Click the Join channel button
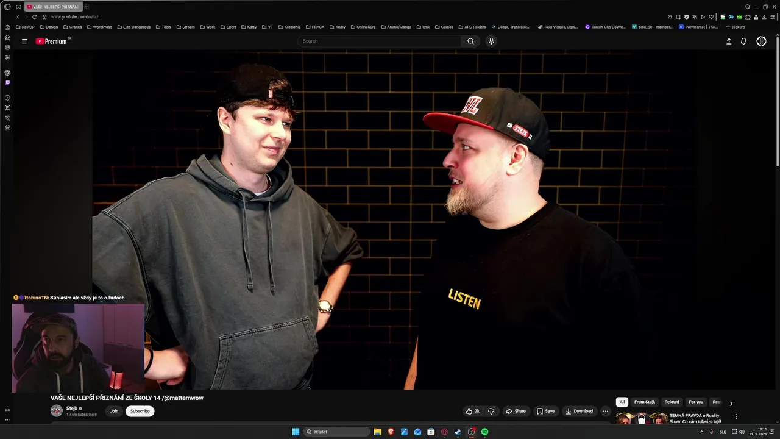 click(x=114, y=411)
